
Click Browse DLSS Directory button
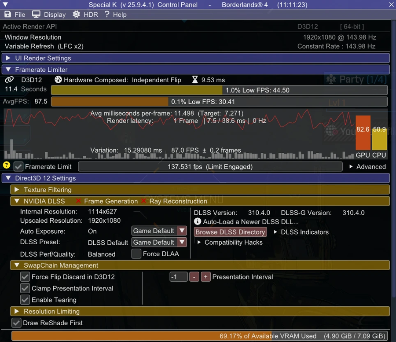(x=230, y=232)
